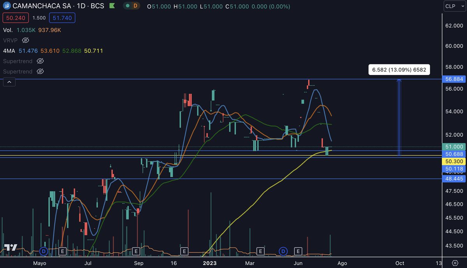Image resolution: width=467 pixels, height=268 pixels.
Task: Click the Ago label on time axis
Action: pos(342,263)
